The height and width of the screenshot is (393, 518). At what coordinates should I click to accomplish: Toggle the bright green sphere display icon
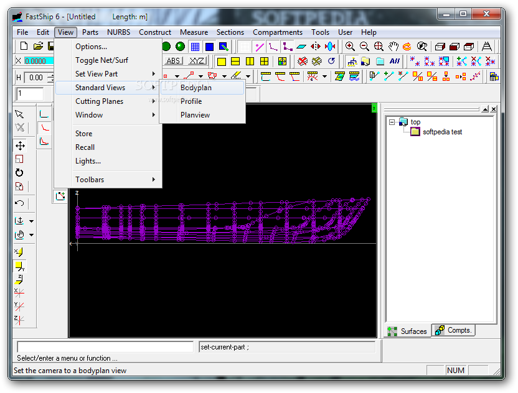point(180,47)
